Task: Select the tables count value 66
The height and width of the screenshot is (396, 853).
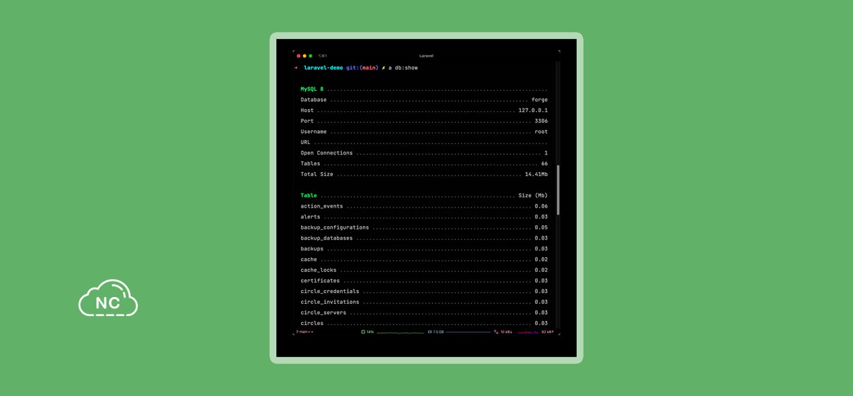Action: tap(545, 164)
